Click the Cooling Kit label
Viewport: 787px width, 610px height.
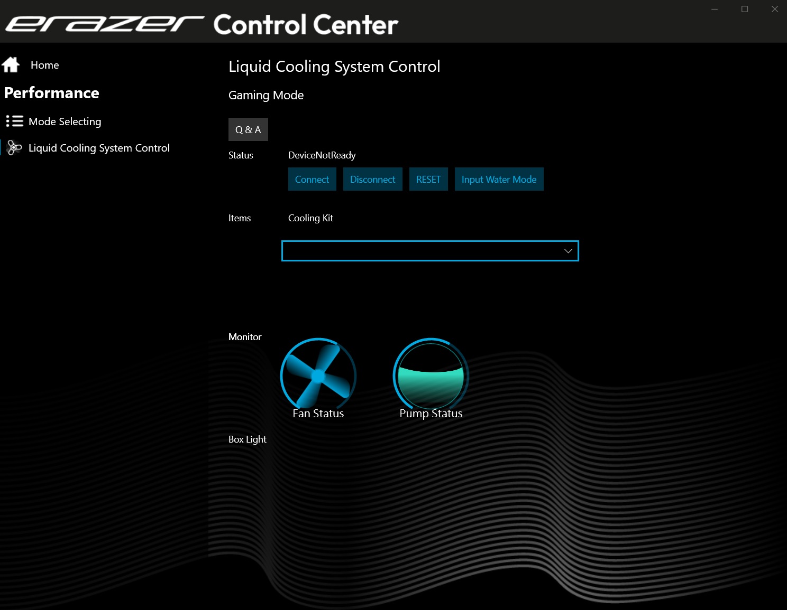310,218
